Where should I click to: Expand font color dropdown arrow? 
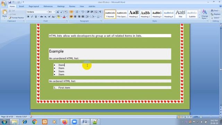[x=67, y=17]
